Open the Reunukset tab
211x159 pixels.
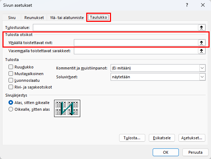(x=34, y=18)
